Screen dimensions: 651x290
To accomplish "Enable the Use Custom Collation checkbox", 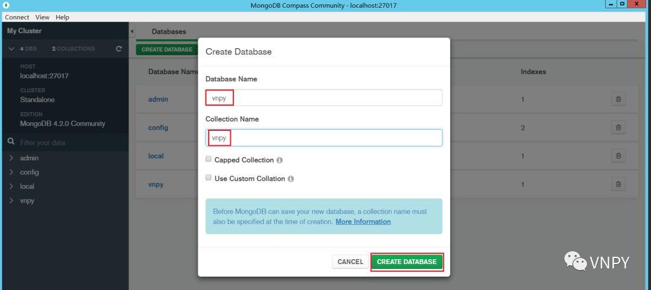I will click(x=209, y=178).
